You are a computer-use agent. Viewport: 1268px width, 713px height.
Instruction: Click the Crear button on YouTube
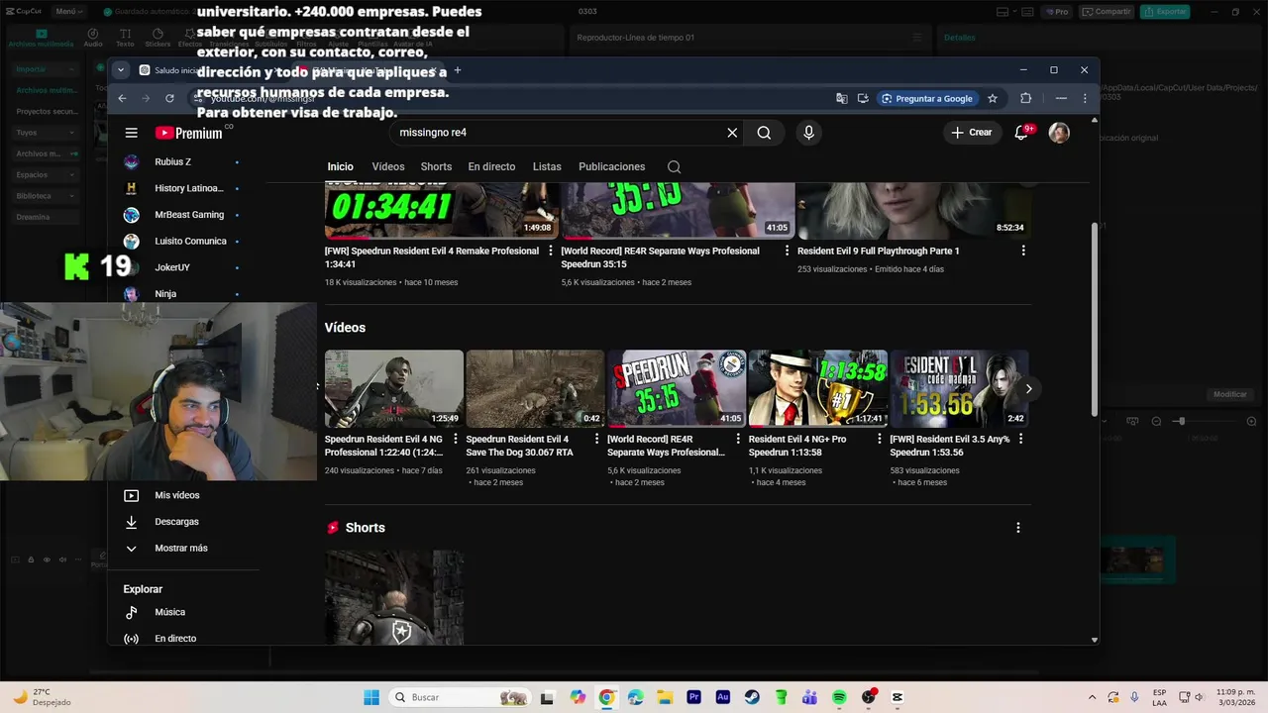(x=971, y=133)
